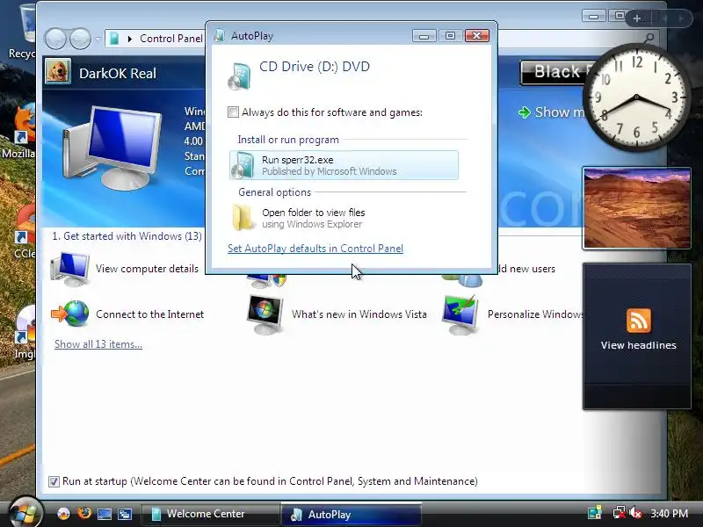Viewport: 703px width, 527px height.
Task: Click the search magnifier in Welcome Center
Action: 649,39
